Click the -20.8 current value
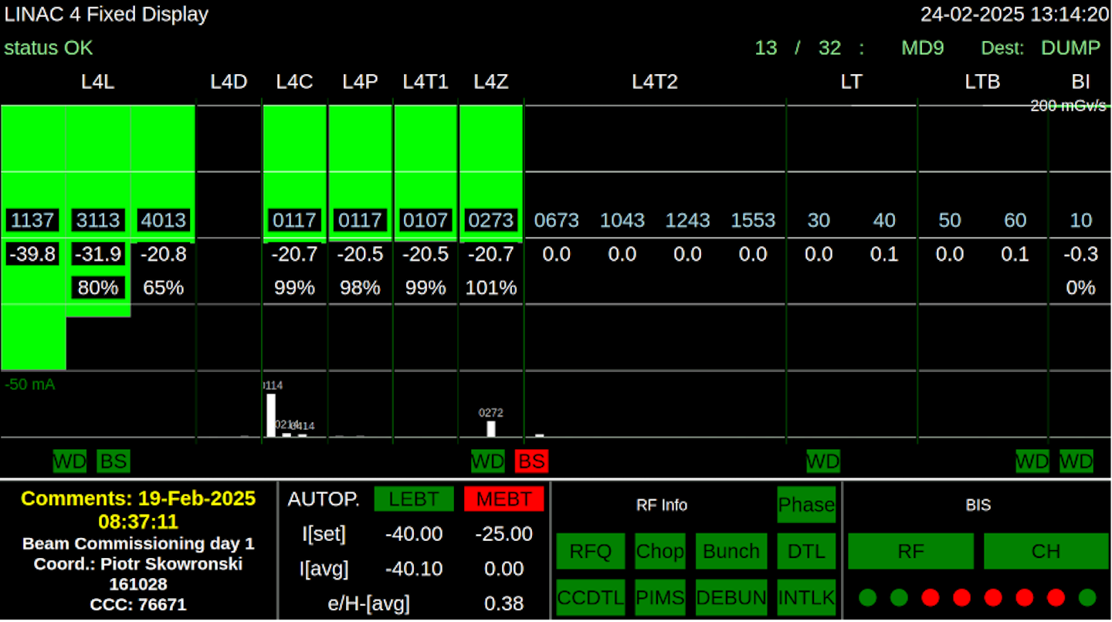The width and height of the screenshot is (1112, 622). pos(163,254)
